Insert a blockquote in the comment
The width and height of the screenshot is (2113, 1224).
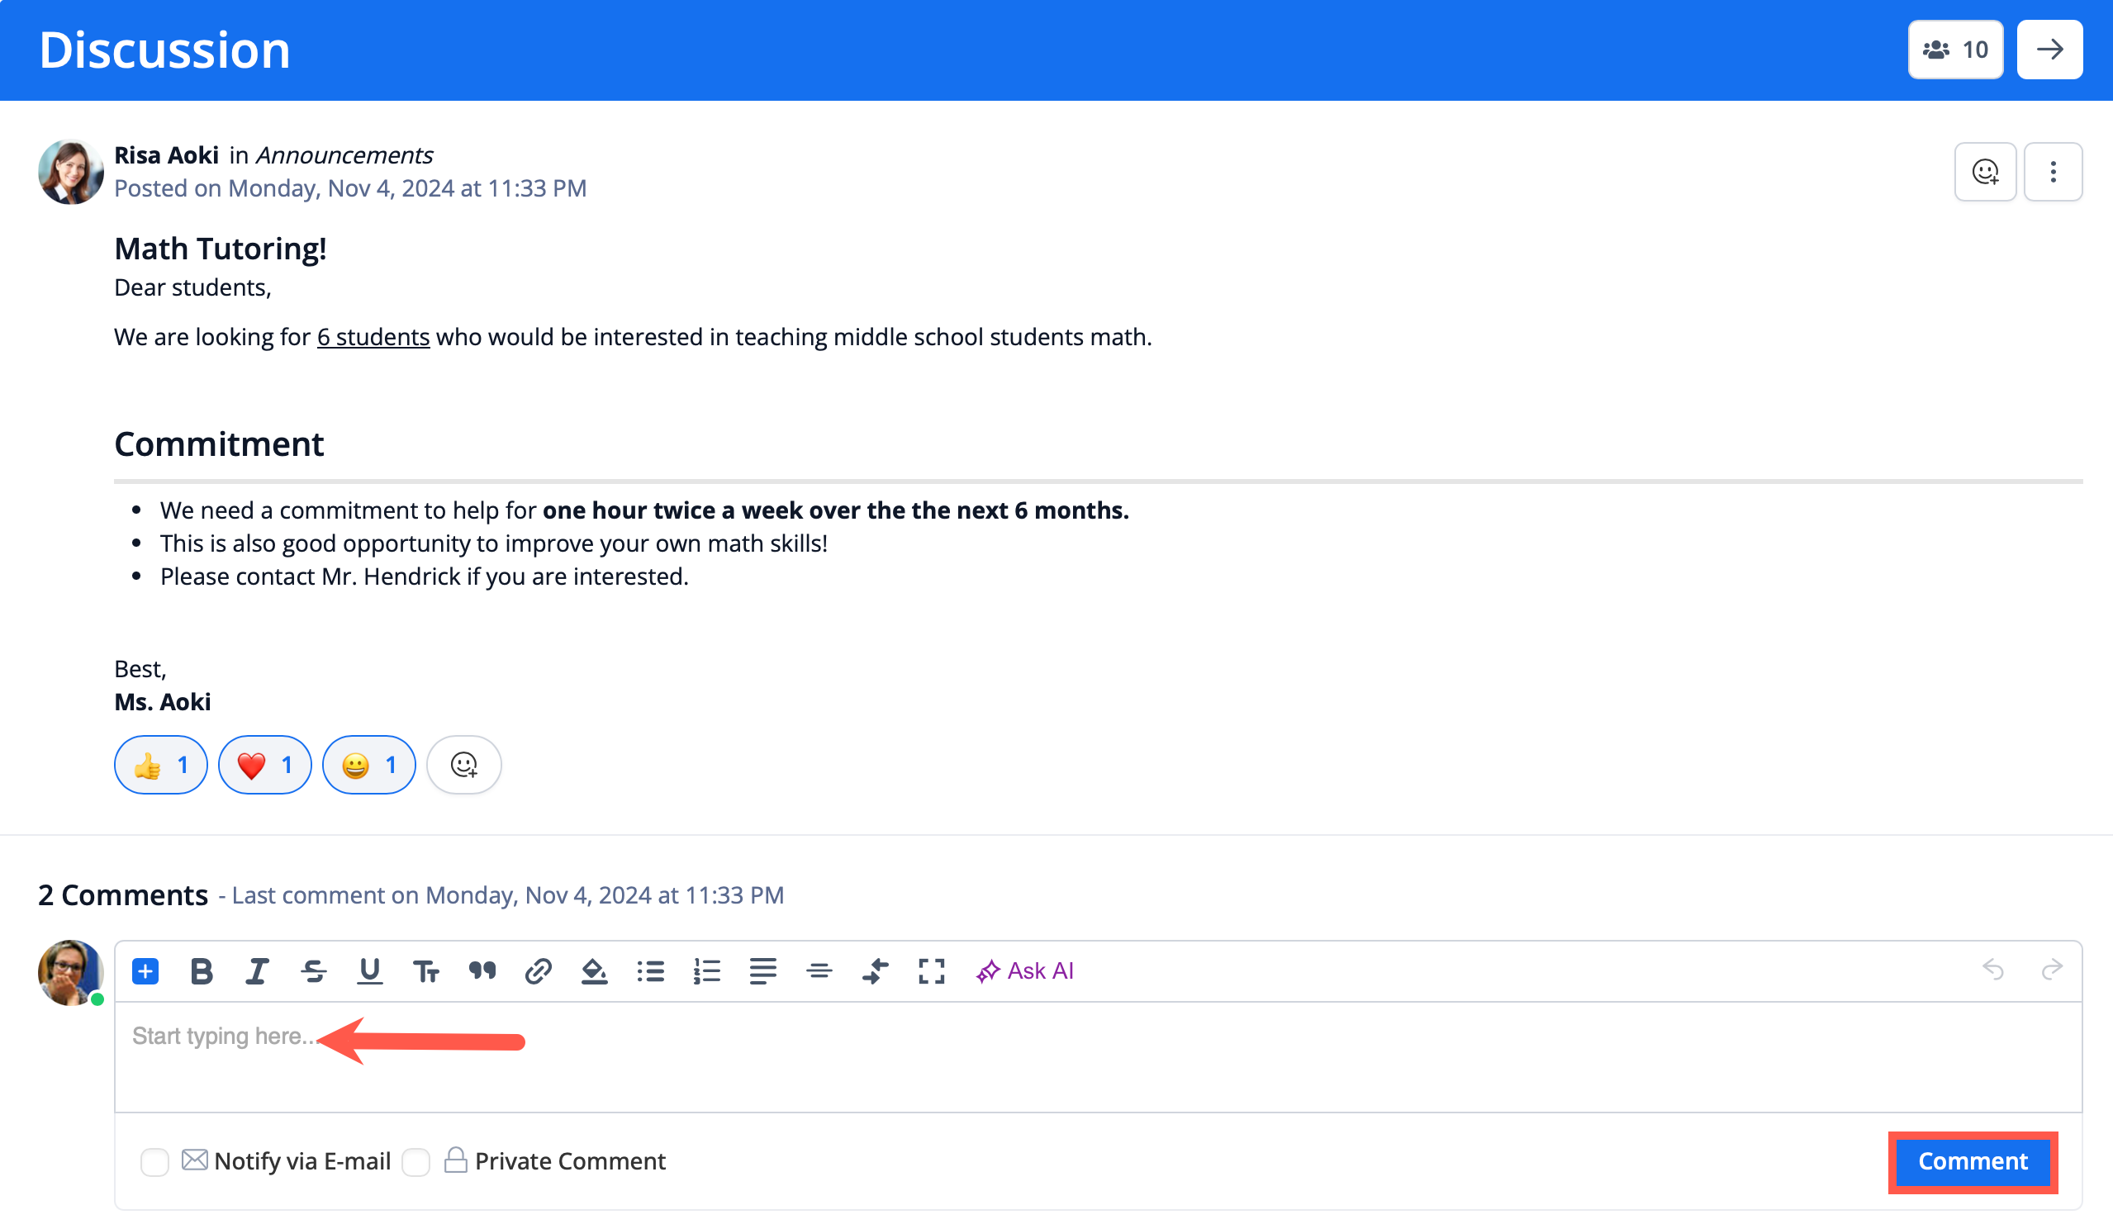[482, 970]
